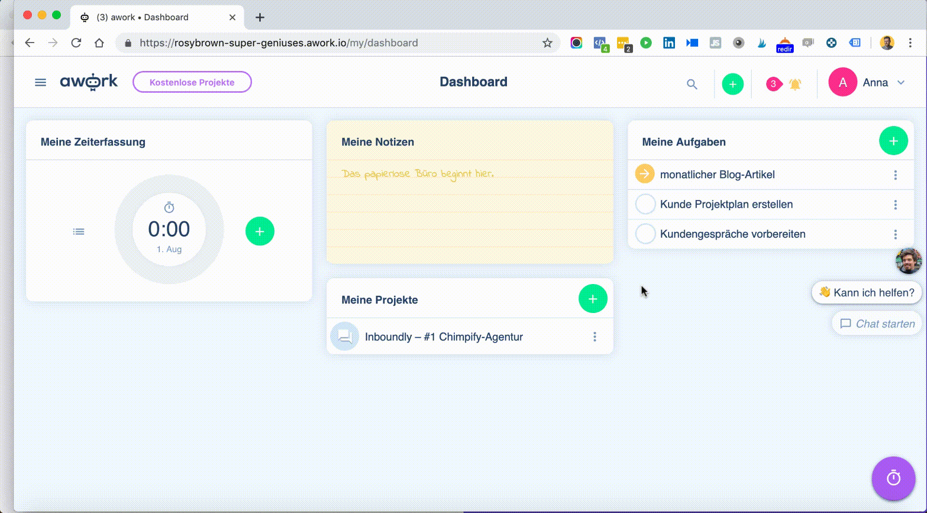The image size is (927, 513).
Task: Select the awork Dashboard browser tab
Action: [x=157, y=17]
